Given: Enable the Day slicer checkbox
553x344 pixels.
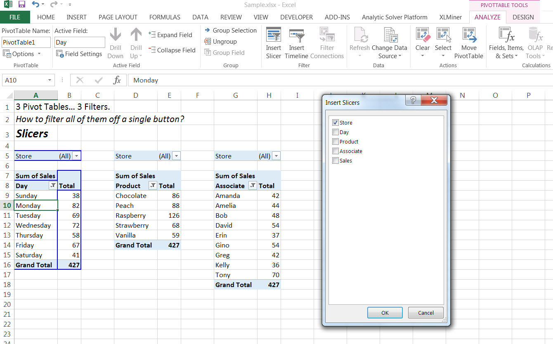Looking at the screenshot, I should (335, 132).
